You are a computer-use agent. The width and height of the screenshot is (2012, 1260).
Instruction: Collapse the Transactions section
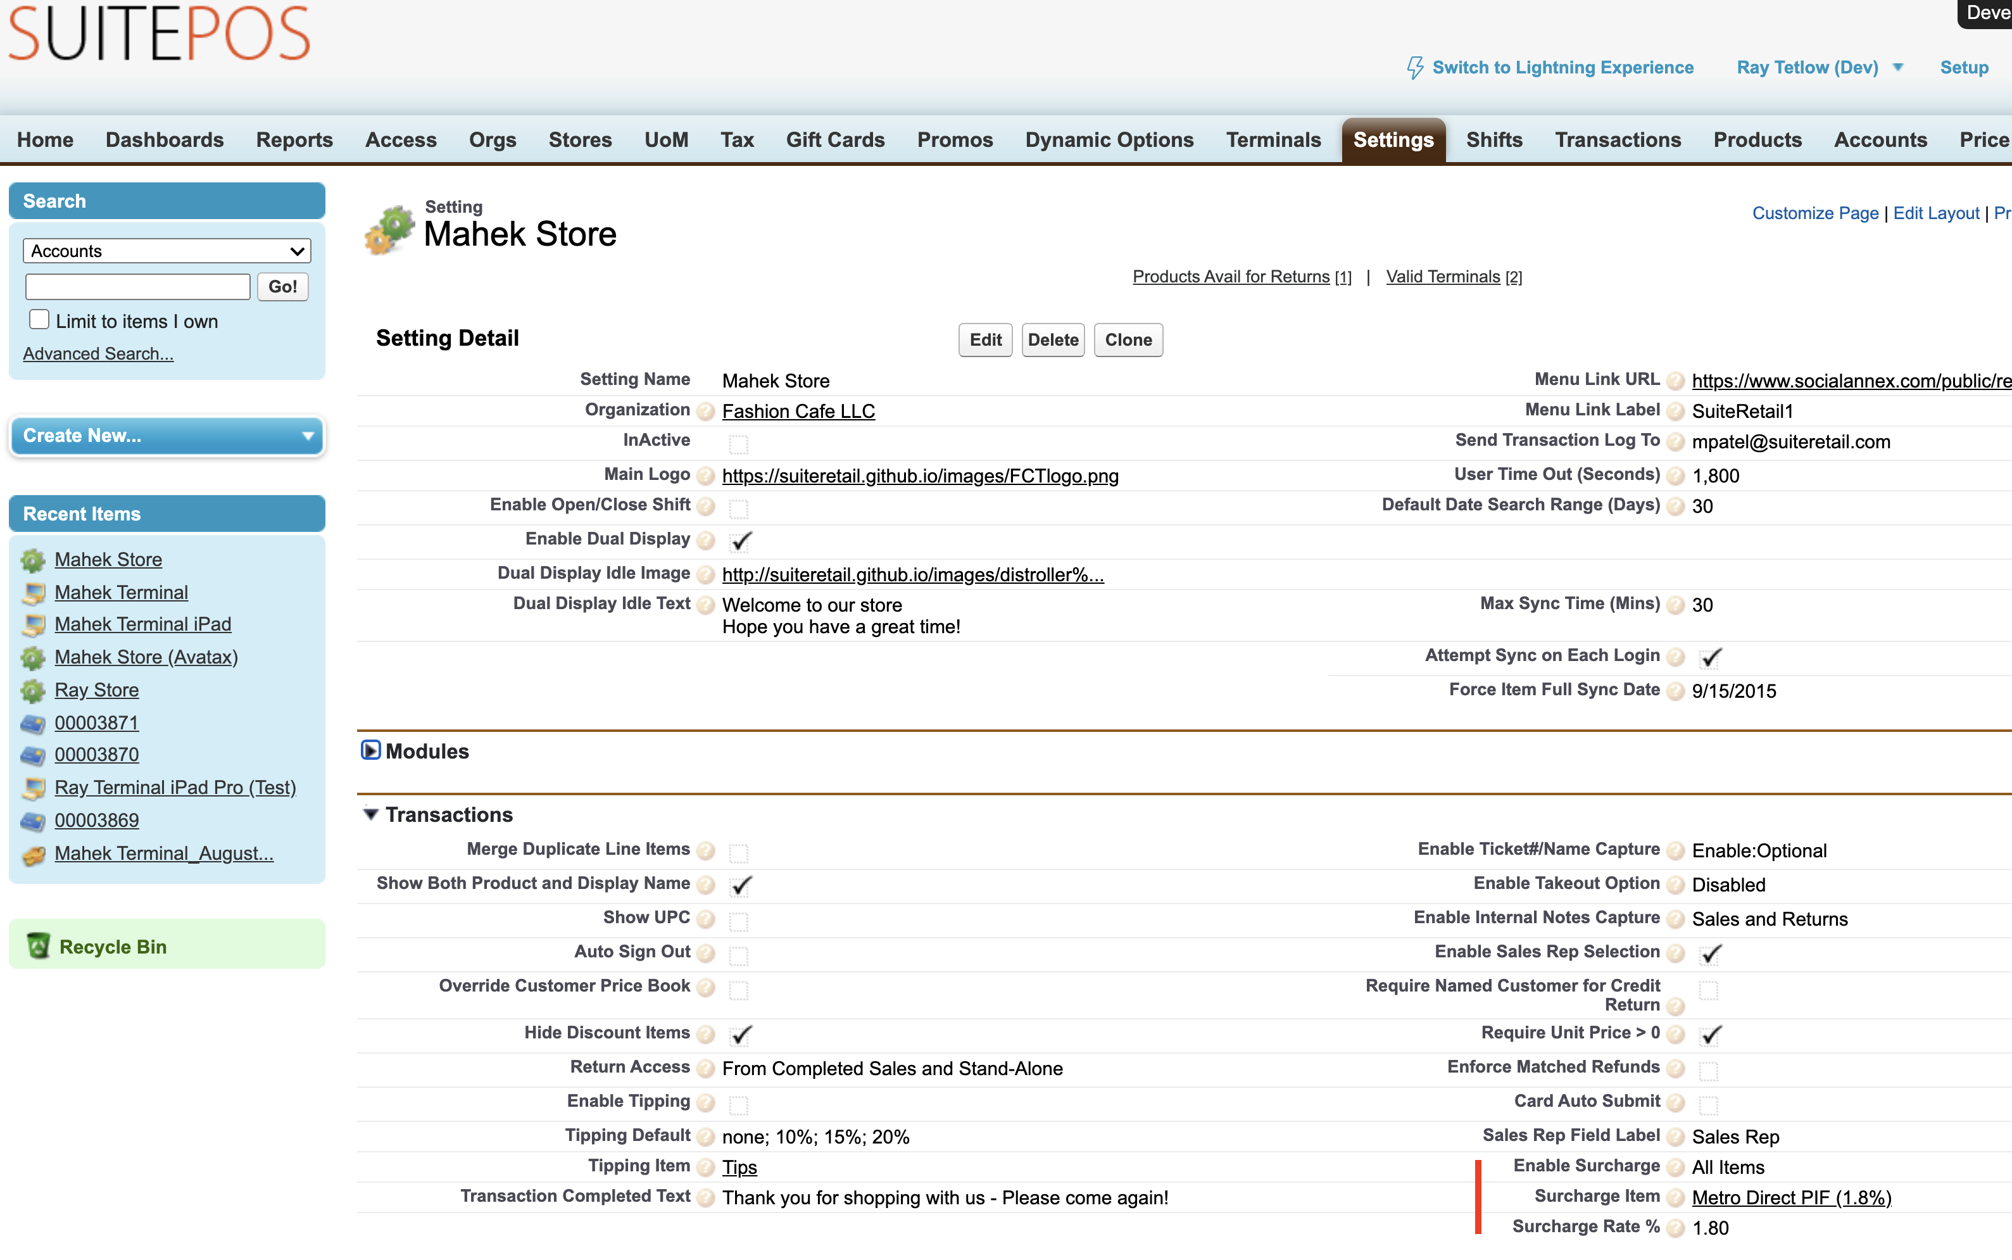click(x=371, y=814)
